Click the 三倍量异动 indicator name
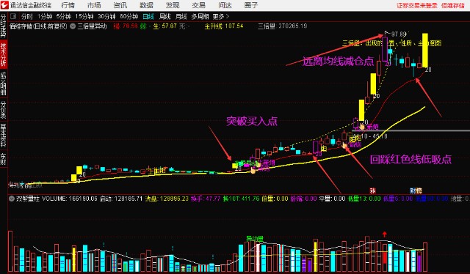The width and height of the screenshot is (470, 274). pyautogui.click(x=92, y=26)
